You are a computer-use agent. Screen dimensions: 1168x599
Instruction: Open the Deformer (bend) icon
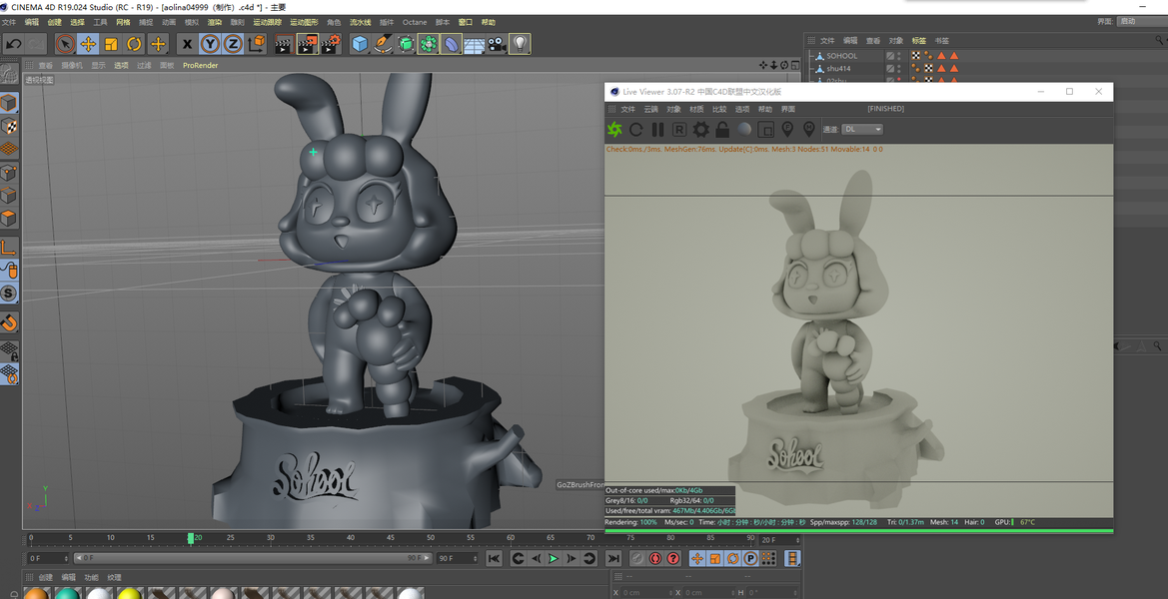(x=452, y=44)
